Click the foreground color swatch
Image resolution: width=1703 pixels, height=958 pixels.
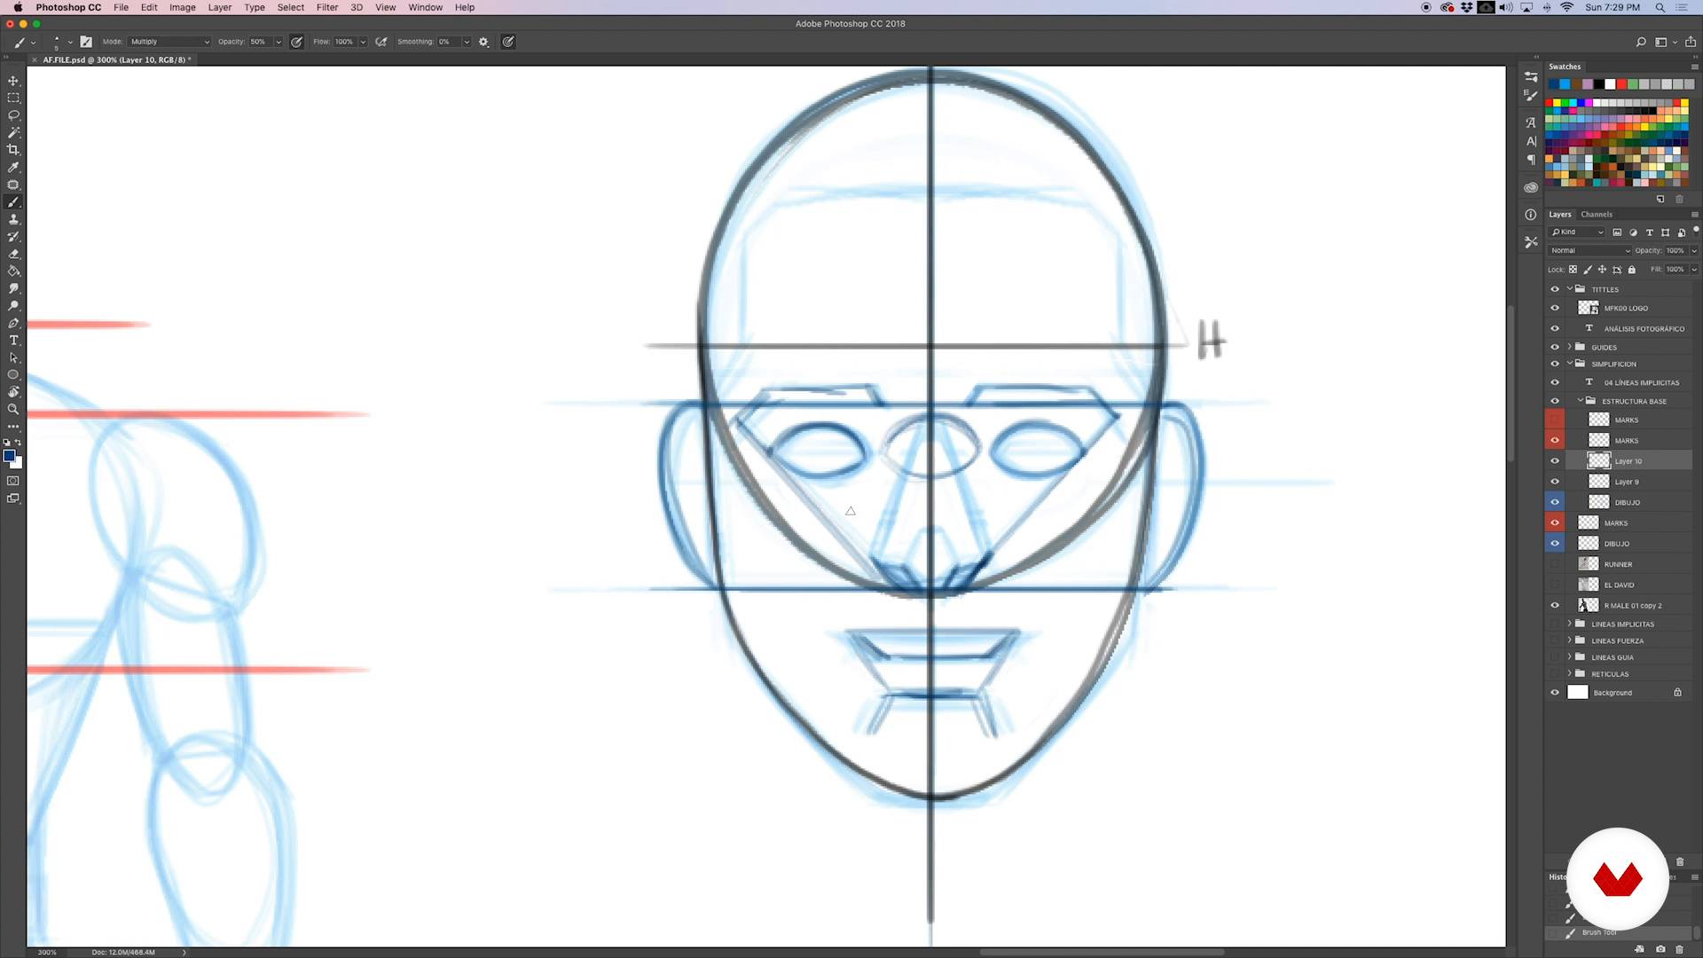9,456
